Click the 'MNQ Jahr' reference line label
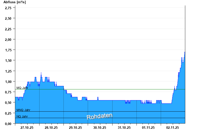 coord(23,110)
